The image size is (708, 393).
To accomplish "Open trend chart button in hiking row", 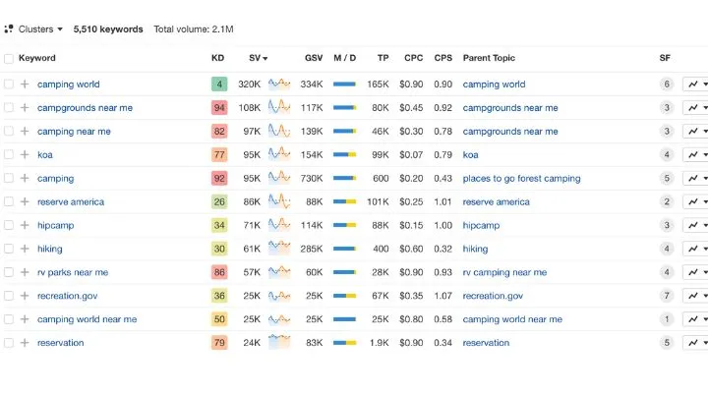I will [692, 249].
